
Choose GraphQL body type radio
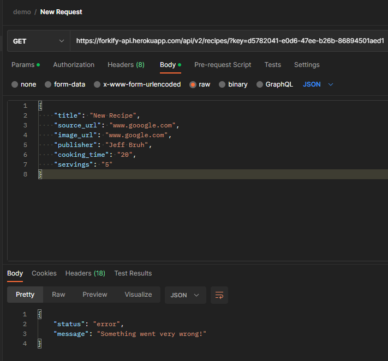pyautogui.click(x=260, y=84)
